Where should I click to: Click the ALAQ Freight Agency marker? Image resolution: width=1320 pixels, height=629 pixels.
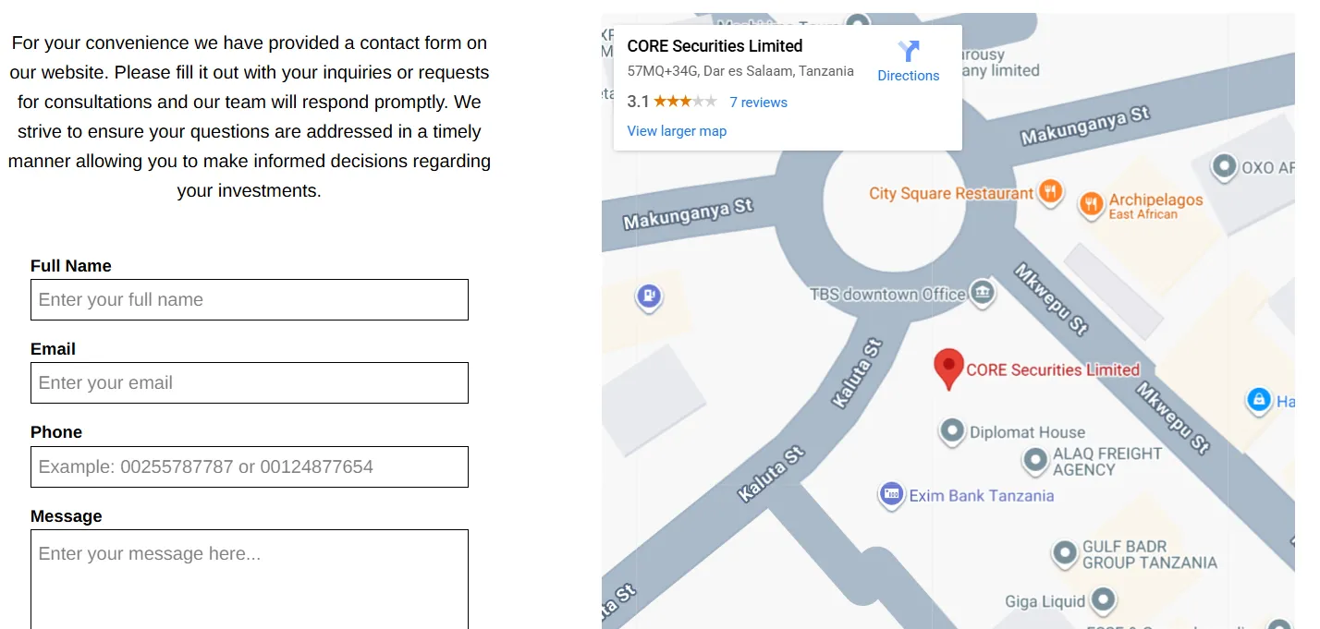pyautogui.click(x=1035, y=460)
